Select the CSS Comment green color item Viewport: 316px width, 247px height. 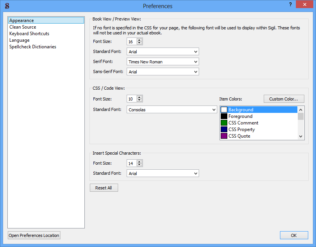coord(243,123)
